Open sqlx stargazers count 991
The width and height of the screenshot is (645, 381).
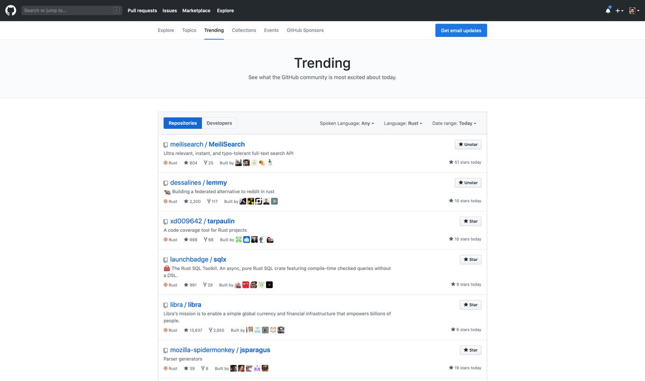(190, 285)
